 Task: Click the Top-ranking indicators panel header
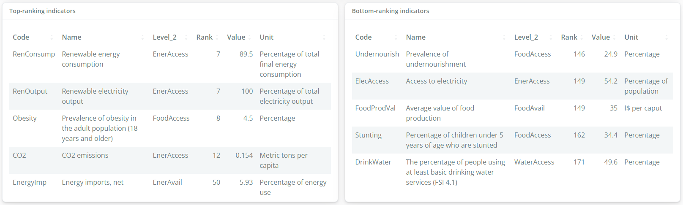[x=170, y=11]
